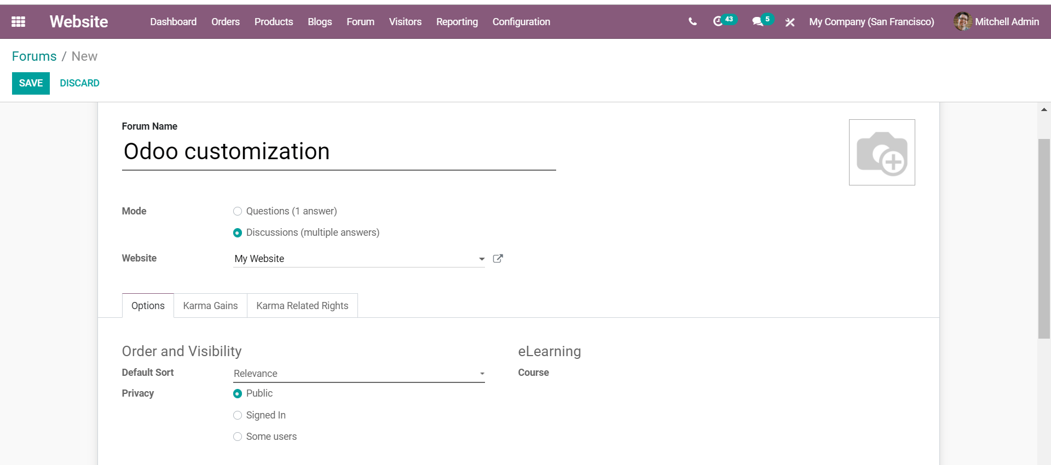Viewport: 1051px width, 465px height.
Task: Click the Course field label
Action: (x=534, y=373)
